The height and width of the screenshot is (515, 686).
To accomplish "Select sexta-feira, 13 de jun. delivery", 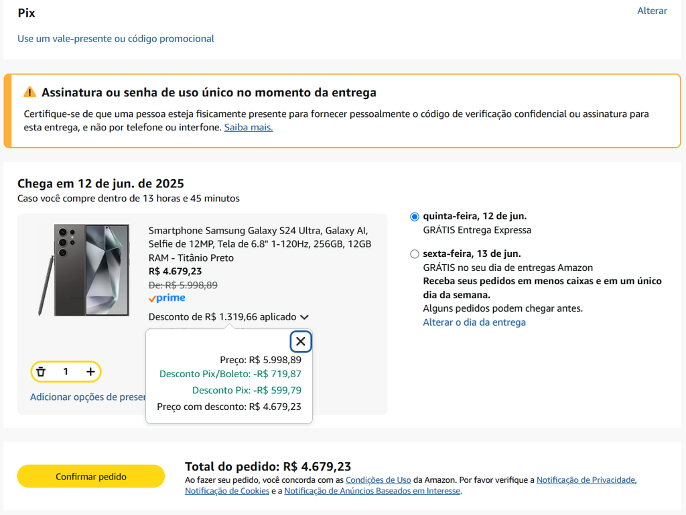I will coord(414,254).
